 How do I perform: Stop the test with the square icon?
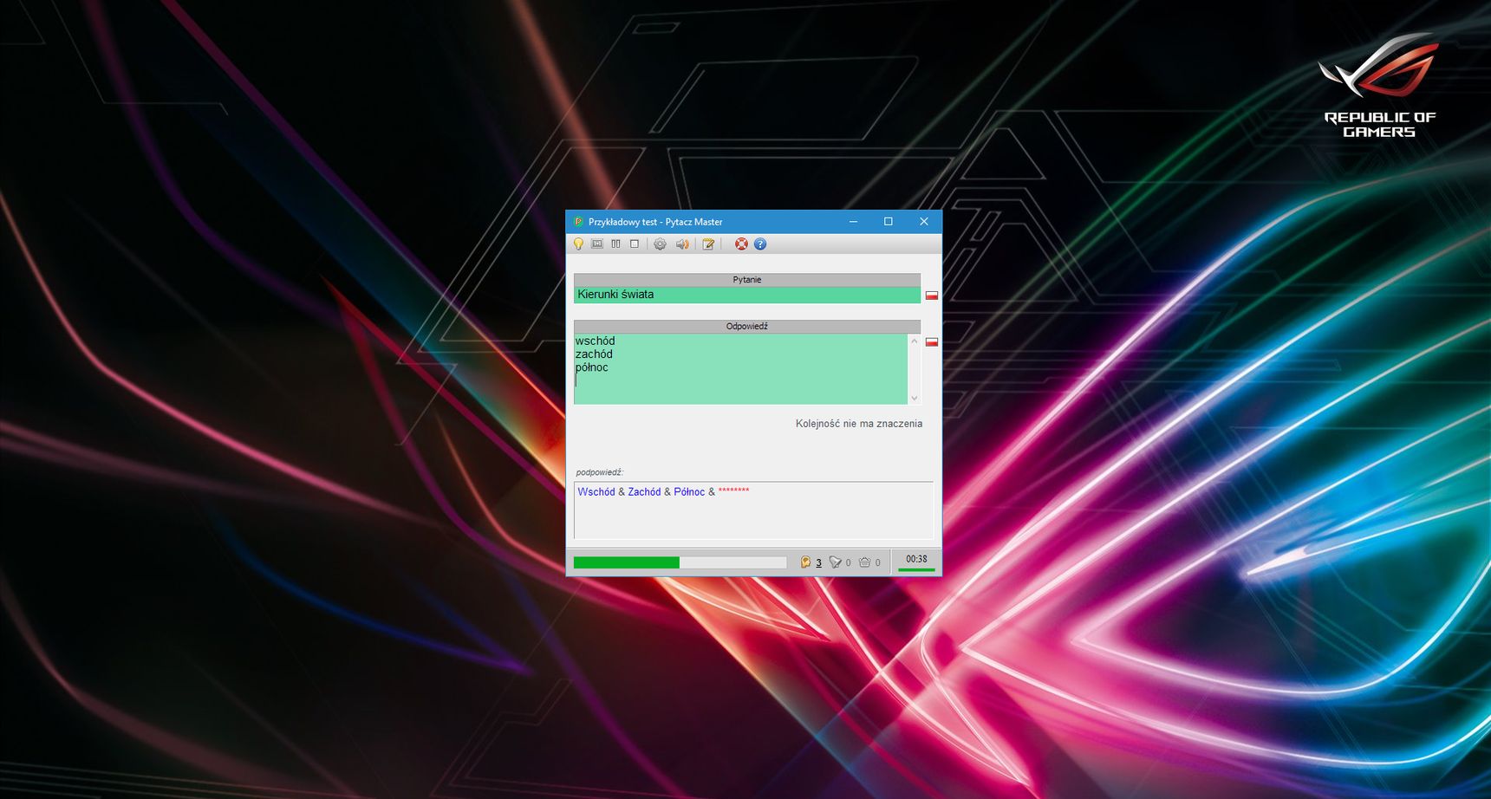635,244
